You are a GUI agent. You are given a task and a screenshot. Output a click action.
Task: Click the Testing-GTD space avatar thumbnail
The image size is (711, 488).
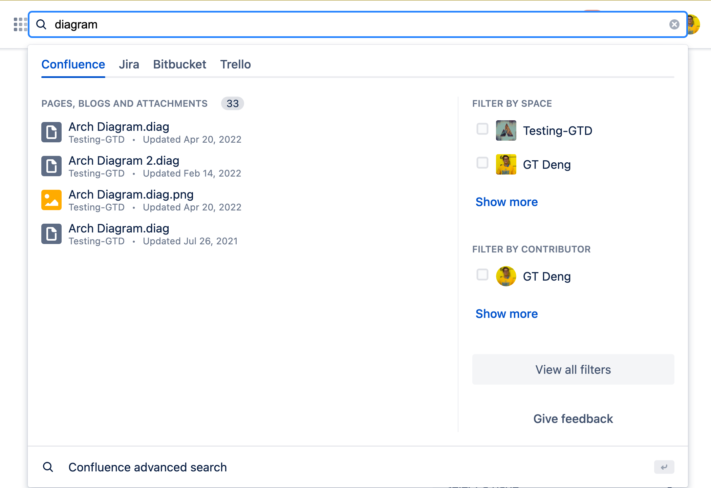(x=506, y=130)
